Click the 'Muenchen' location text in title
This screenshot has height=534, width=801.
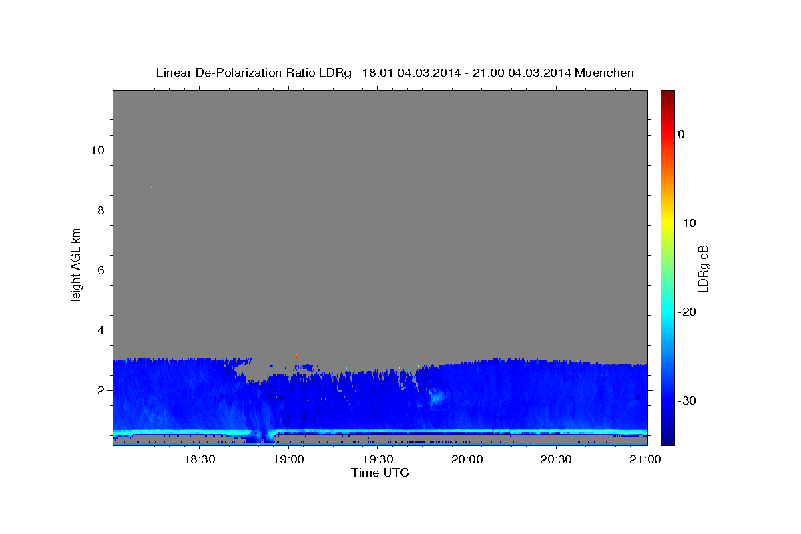pyautogui.click(x=605, y=73)
